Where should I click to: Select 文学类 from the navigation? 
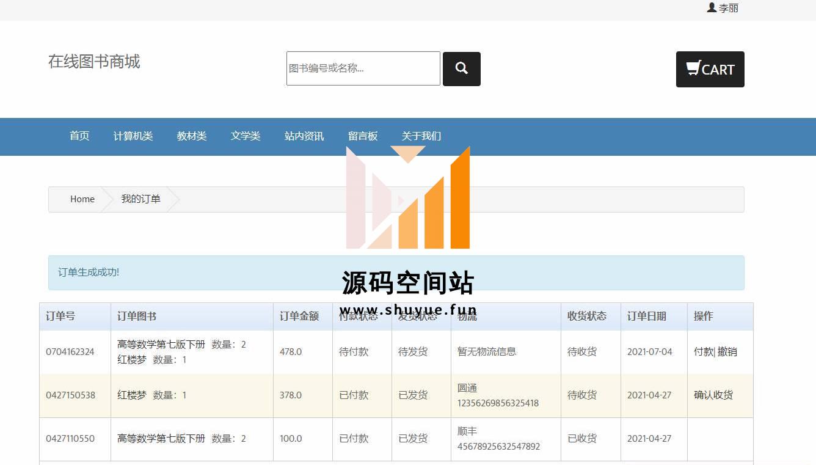246,136
